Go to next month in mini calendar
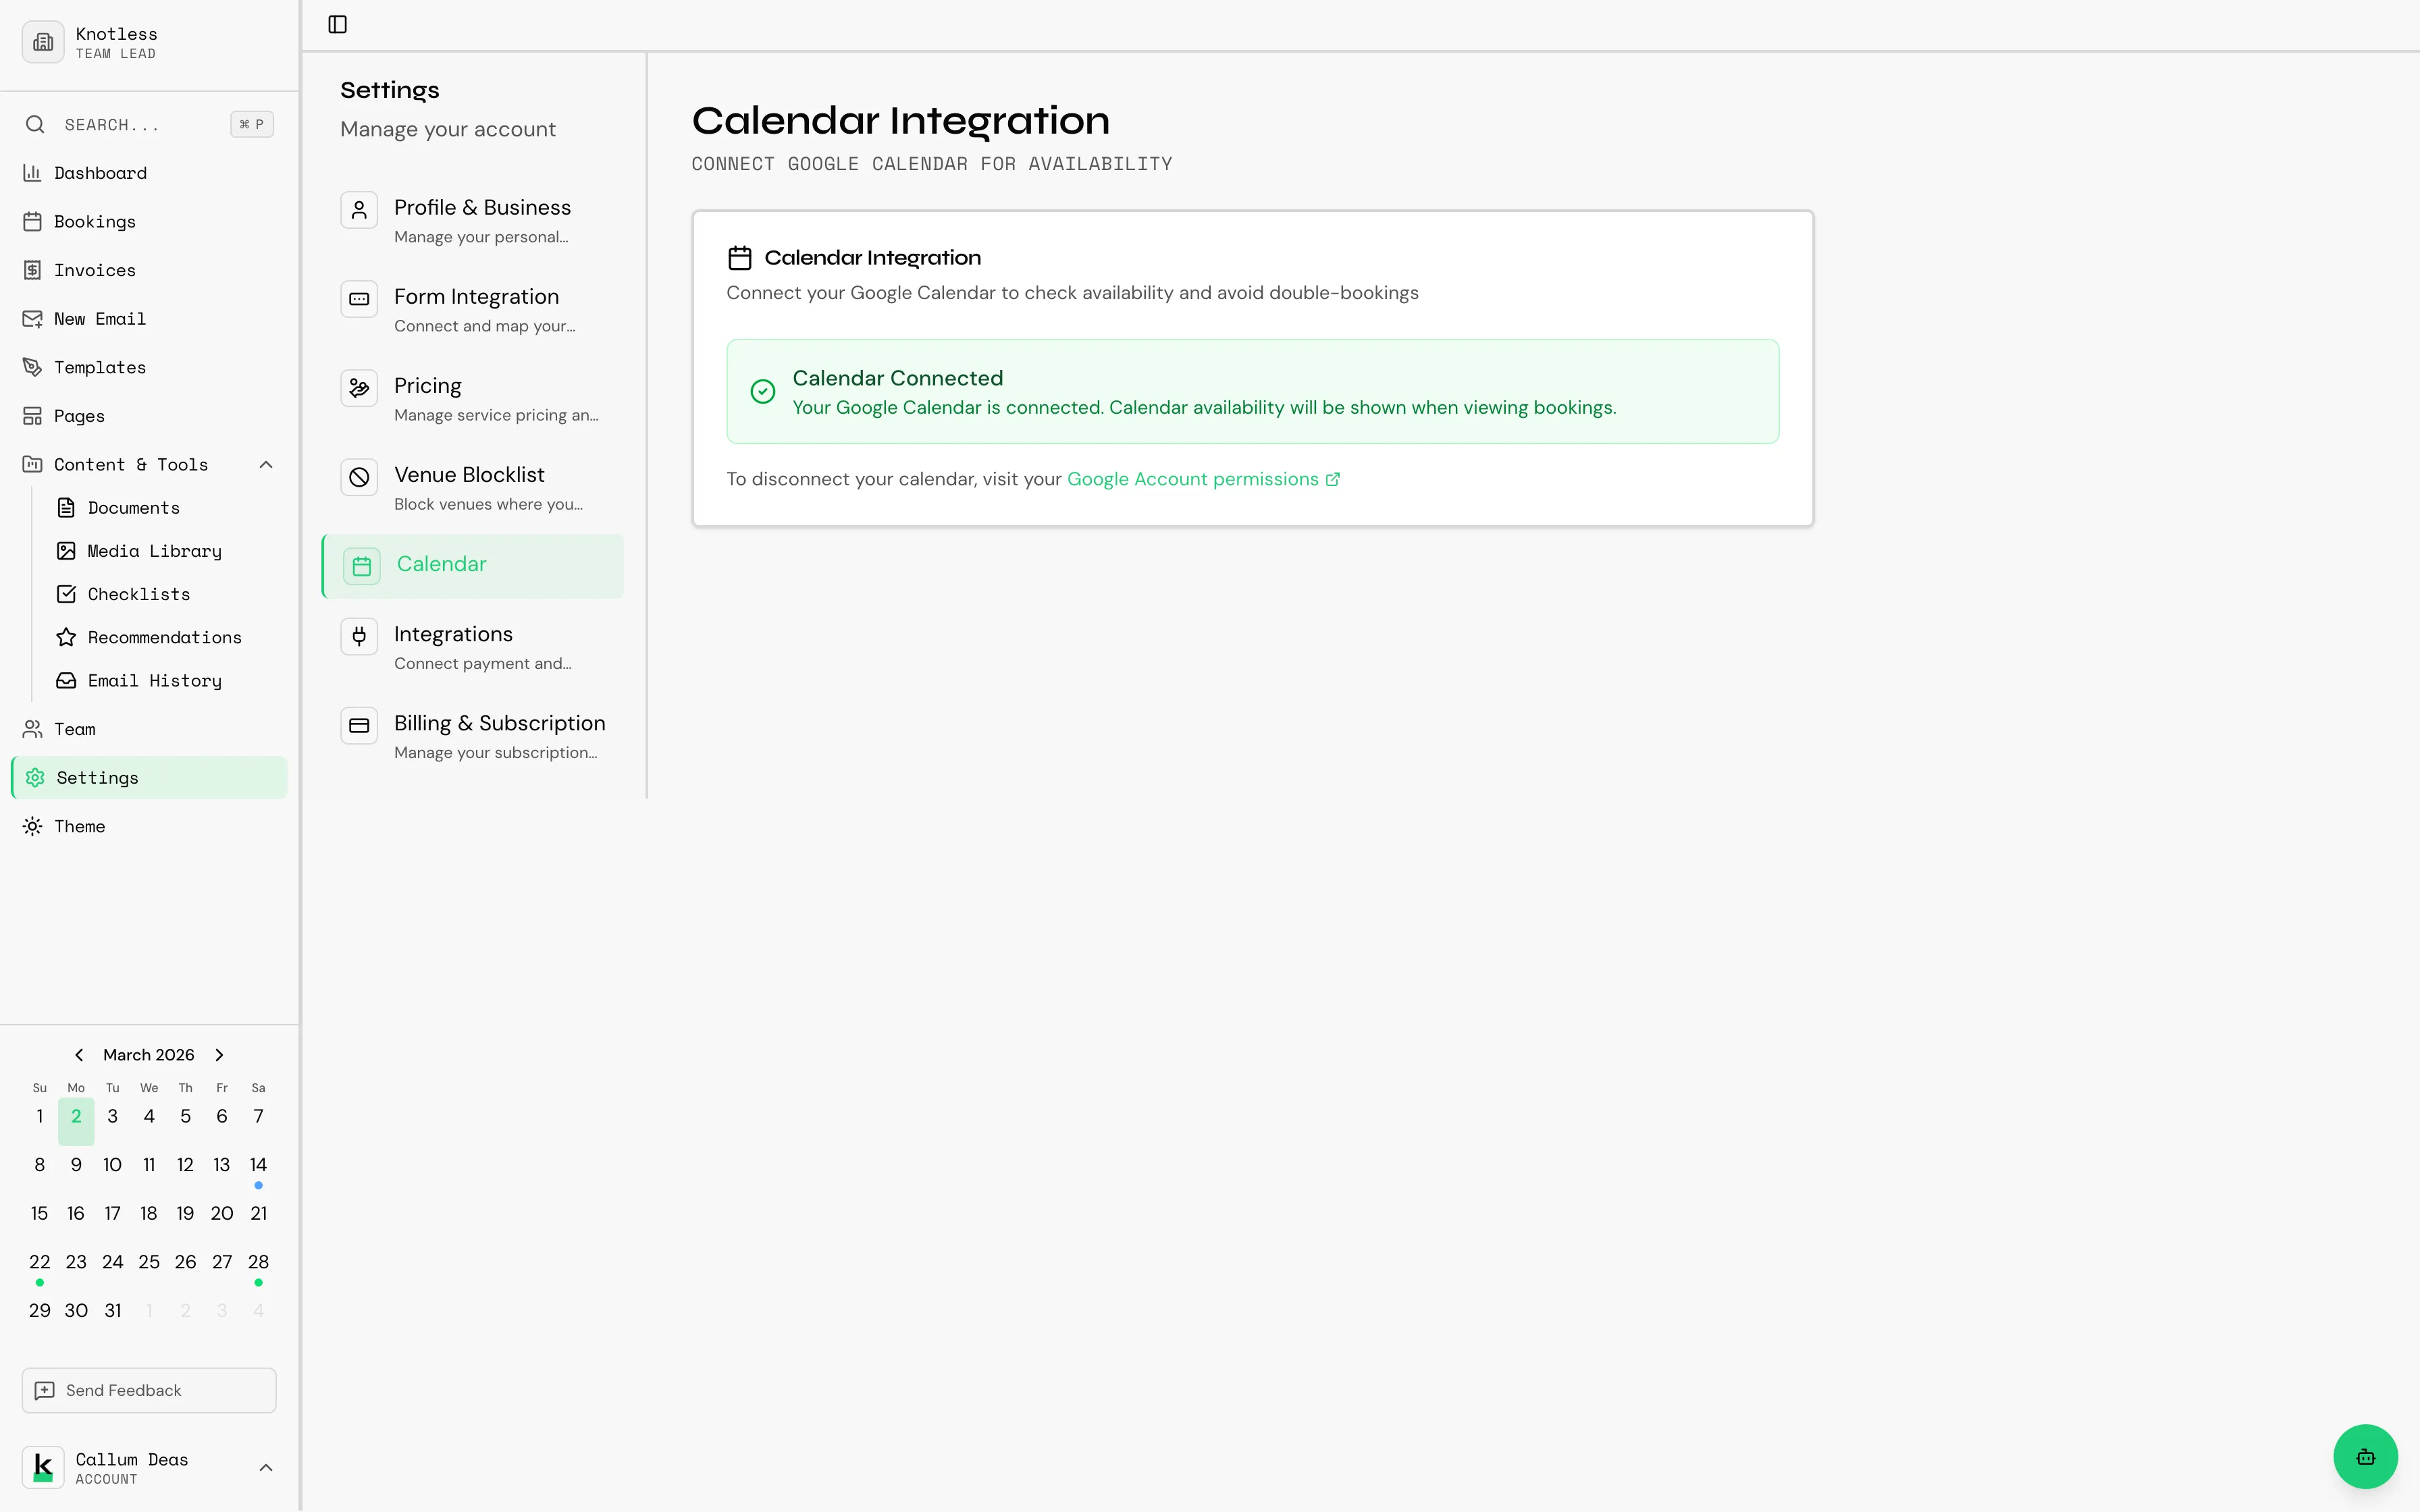The width and height of the screenshot is (2420, 1512). tap(218, 1054)
